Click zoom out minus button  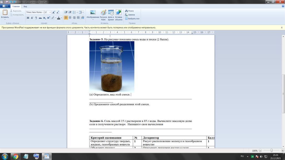[x=260, y=151]
